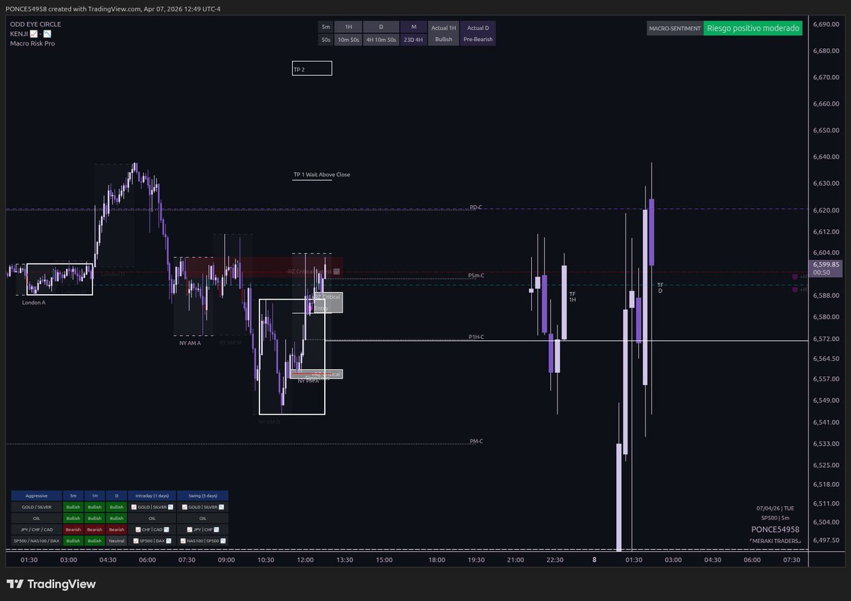851x601 pixels.
Task: Click the Neutral cell in SP500 row
Action: tap(116, 541)
